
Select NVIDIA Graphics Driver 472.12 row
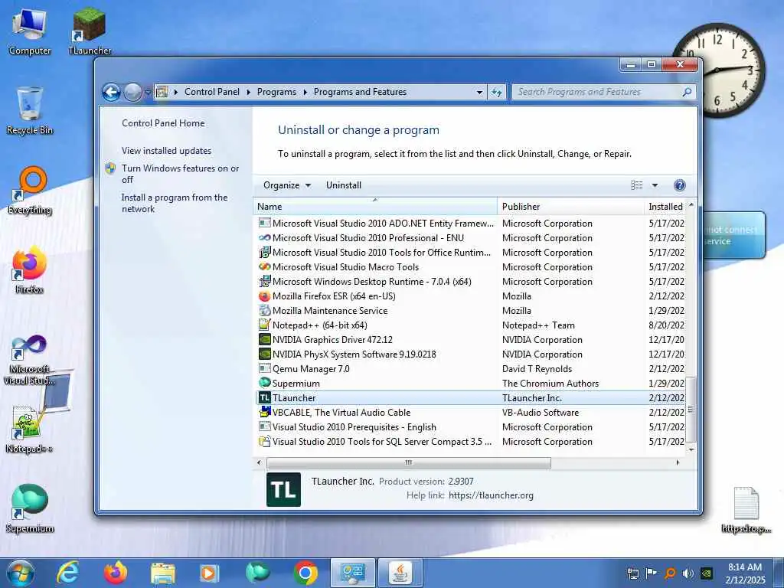tap(470, 340)
